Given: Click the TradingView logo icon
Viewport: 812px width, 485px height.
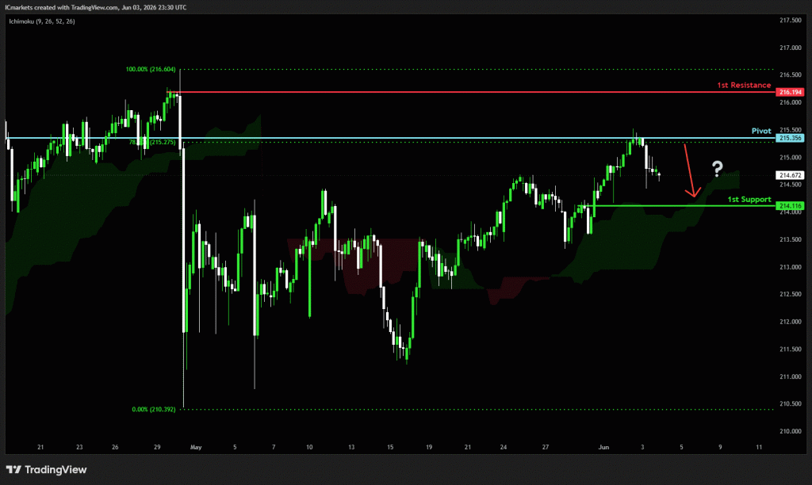Looking at the screenshot, I should 13,469.
